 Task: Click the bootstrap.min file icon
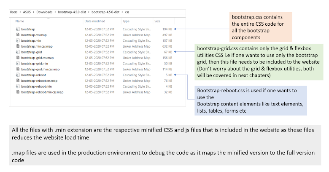pos(18,40)
